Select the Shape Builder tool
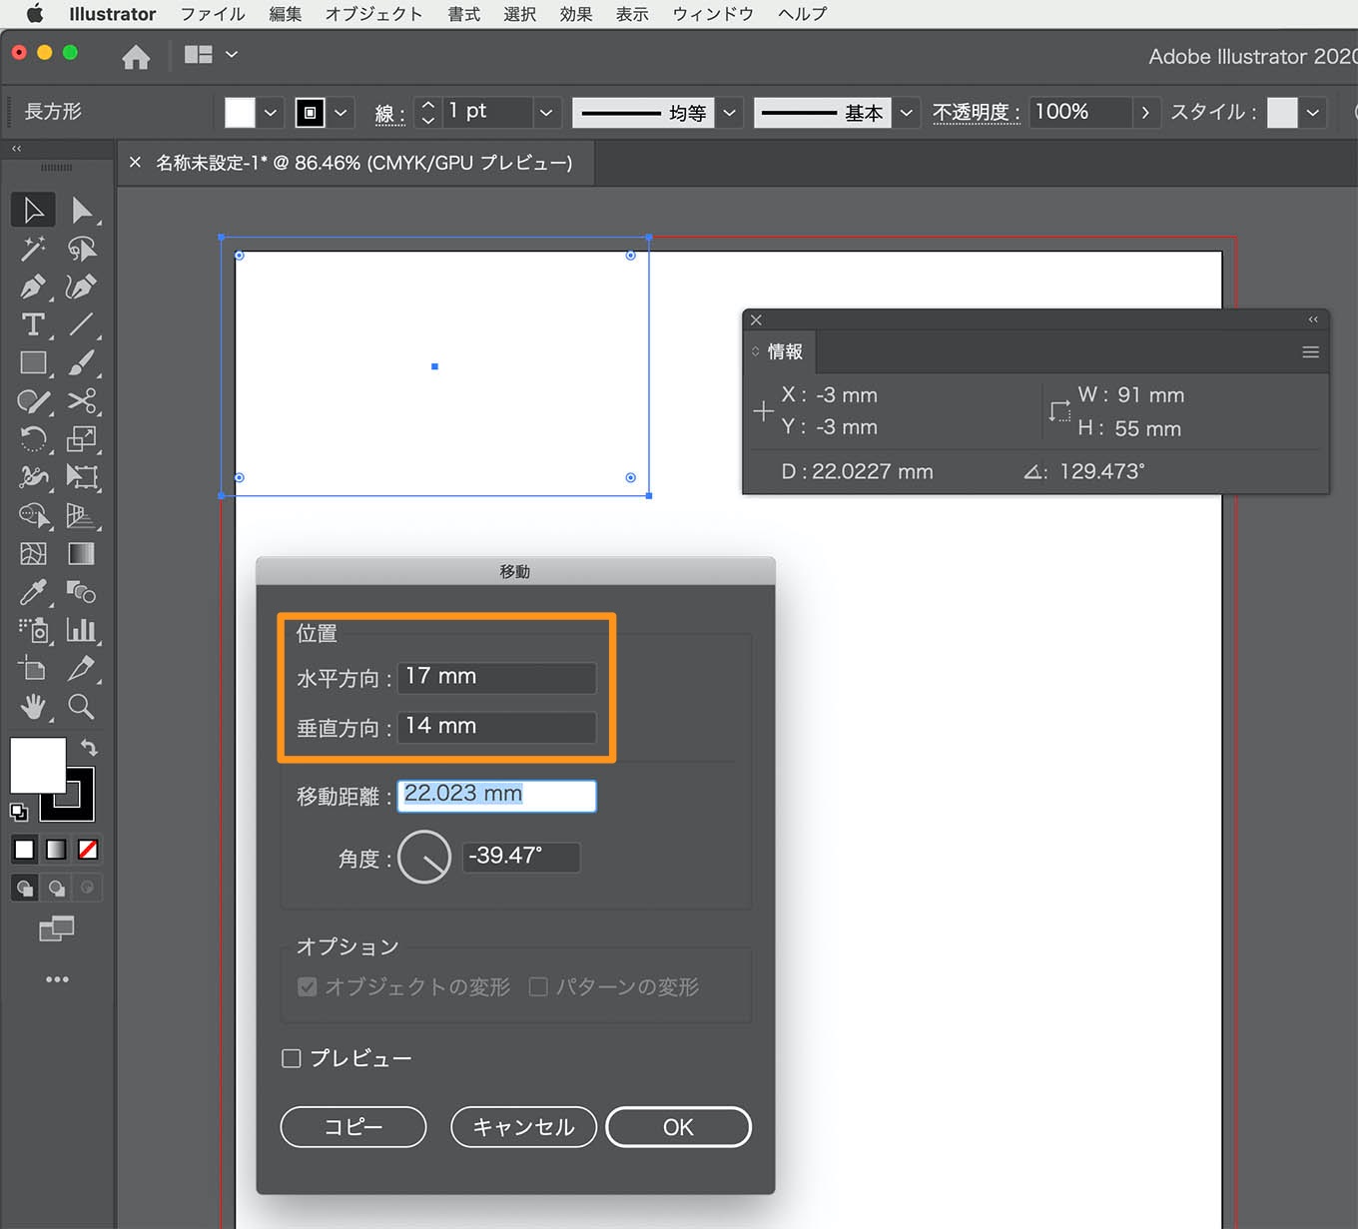The width and height of the screenshot is (1358, 1229). click(x=33, y=516)
